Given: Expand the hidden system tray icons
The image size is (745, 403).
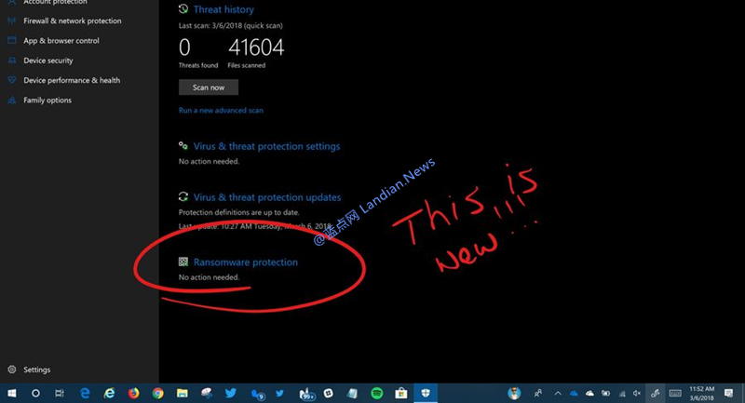Looking at the screenshot, I should [558, 393].
